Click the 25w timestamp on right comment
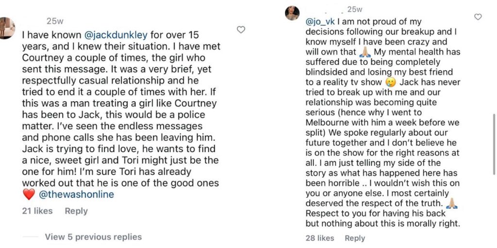This screenshot has height=248, width=497. click(x=354, y=9)
